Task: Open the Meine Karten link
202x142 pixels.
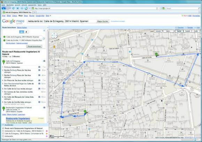Action: click(22, 28)
